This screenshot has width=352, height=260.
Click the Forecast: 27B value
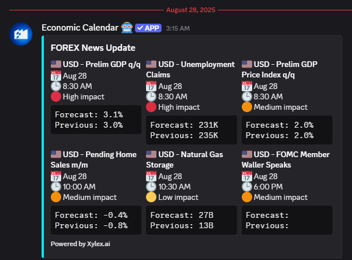[206, 215]
